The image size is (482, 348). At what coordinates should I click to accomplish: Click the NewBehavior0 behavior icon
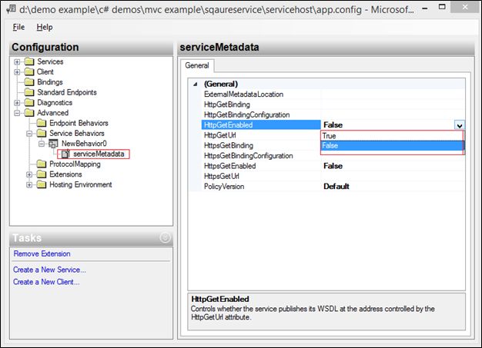coord(53,144)
